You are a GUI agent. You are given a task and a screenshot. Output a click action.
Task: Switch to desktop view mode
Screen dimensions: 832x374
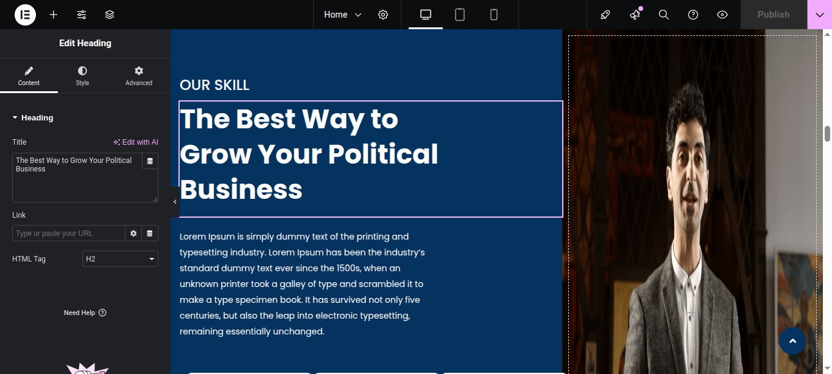pyautogui.click(x=426, y=15)
